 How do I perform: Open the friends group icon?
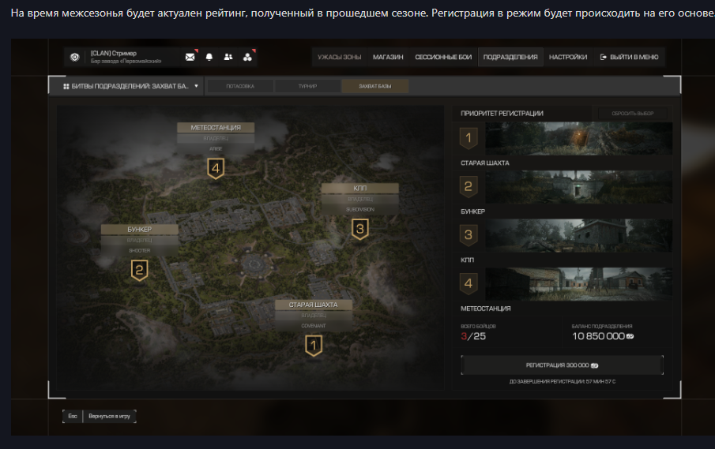228,57
